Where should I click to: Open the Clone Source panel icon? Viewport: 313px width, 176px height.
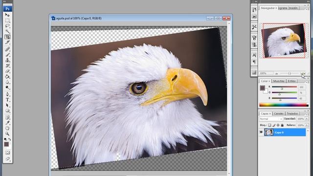pyautogui.click(x=254, y=44)
